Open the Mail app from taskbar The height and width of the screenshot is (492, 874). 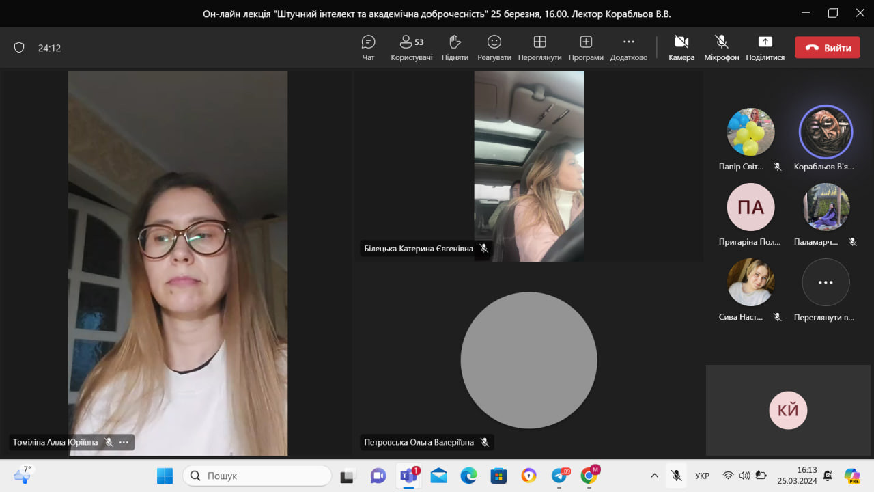[x=439, y=476]
